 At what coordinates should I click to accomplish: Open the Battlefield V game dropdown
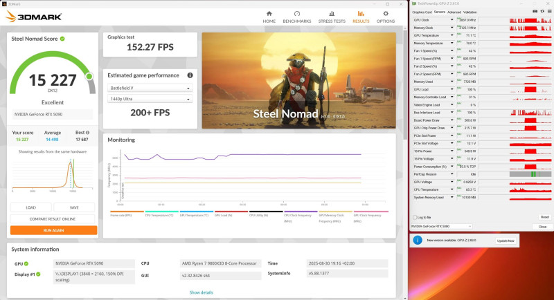pyautogui.click(x=150, y=88)
